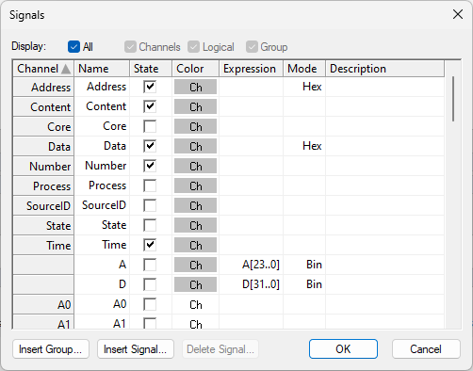The width and height of the screenshot is (473, 371).
Task: Close the Signals dialog window
Action: coord(458,14)
